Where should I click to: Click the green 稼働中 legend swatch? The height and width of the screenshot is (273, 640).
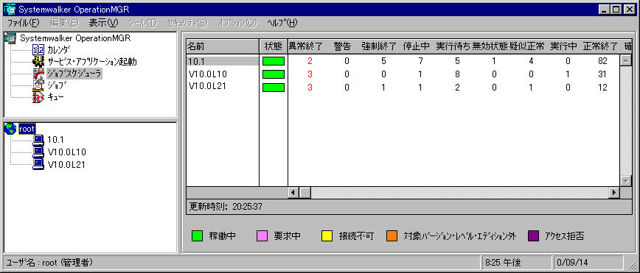198,236
